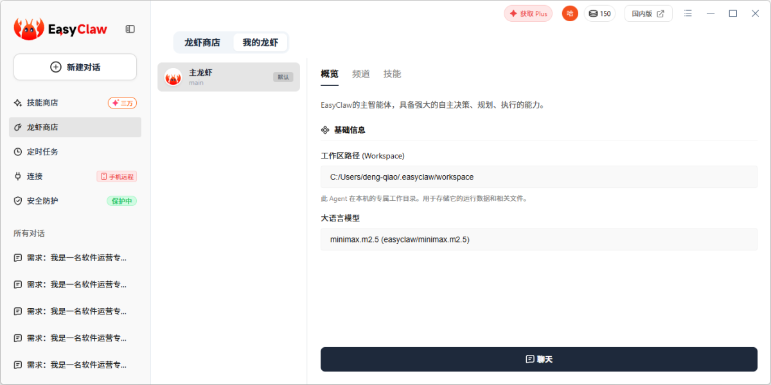
Task: Select the 我的龙虾 tab
Action: 260,43
